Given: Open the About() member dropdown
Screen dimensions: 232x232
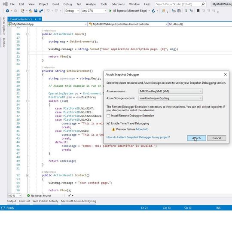Looking at the screenshot, I should pyautogui.click(x=200, y=24).
